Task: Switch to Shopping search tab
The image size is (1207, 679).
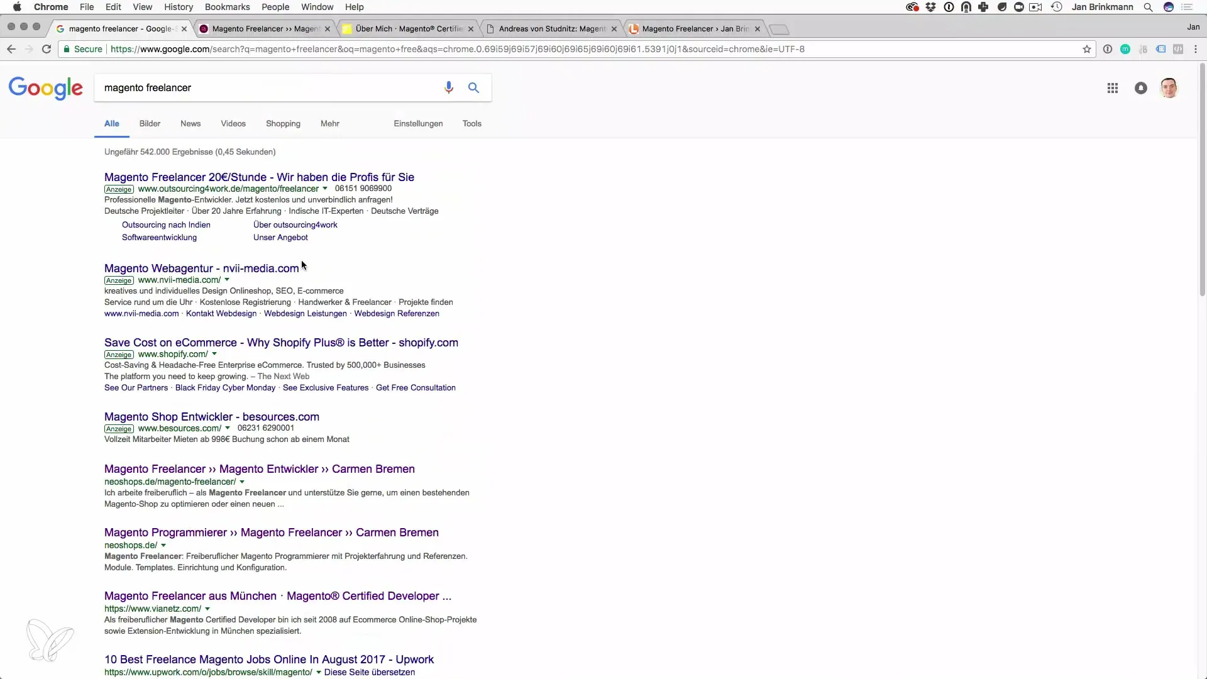Action: coord(283,124)
